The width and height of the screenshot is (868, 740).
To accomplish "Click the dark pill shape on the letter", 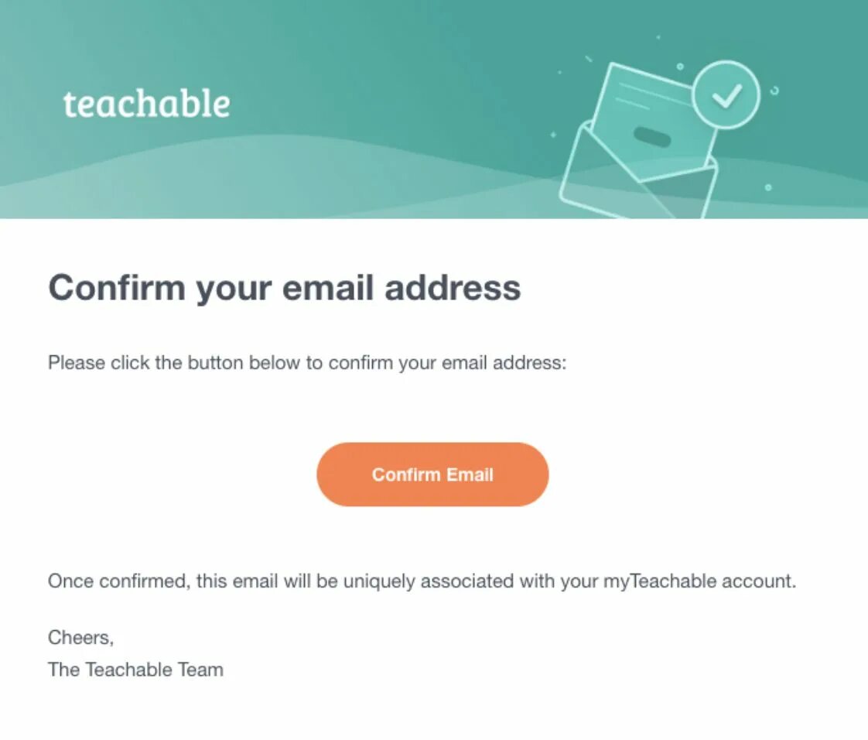I will [652, 137].
